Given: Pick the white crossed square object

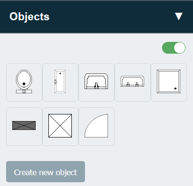Looking at the screenshot, I should [60, 127].
